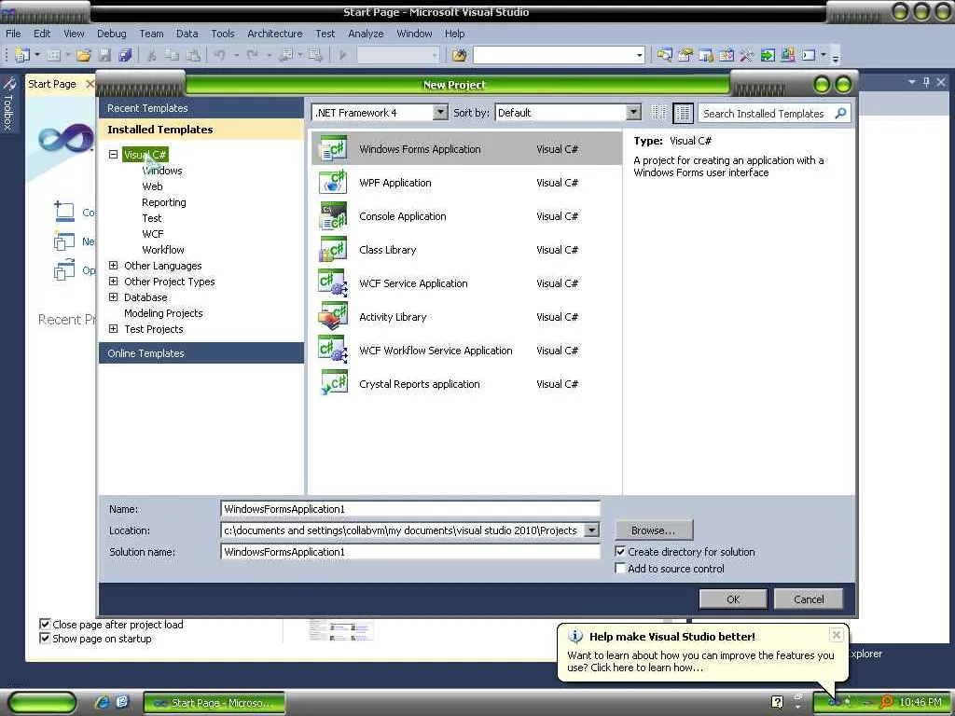Click the Solution name input field

(410, 552)
